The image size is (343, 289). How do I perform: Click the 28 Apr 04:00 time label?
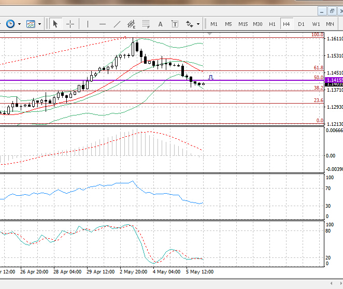pos(67,272)
